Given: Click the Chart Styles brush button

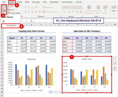Looking at the screenshot, I should tap(115, 64).
